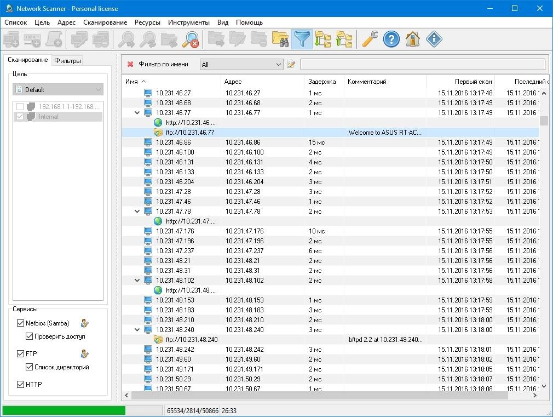Open the Сканирование menu
Viewport: 553px width, 417px height.
pyautogui.click(x=105, y=22)
